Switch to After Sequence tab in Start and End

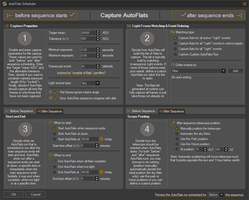pos(50,111)
